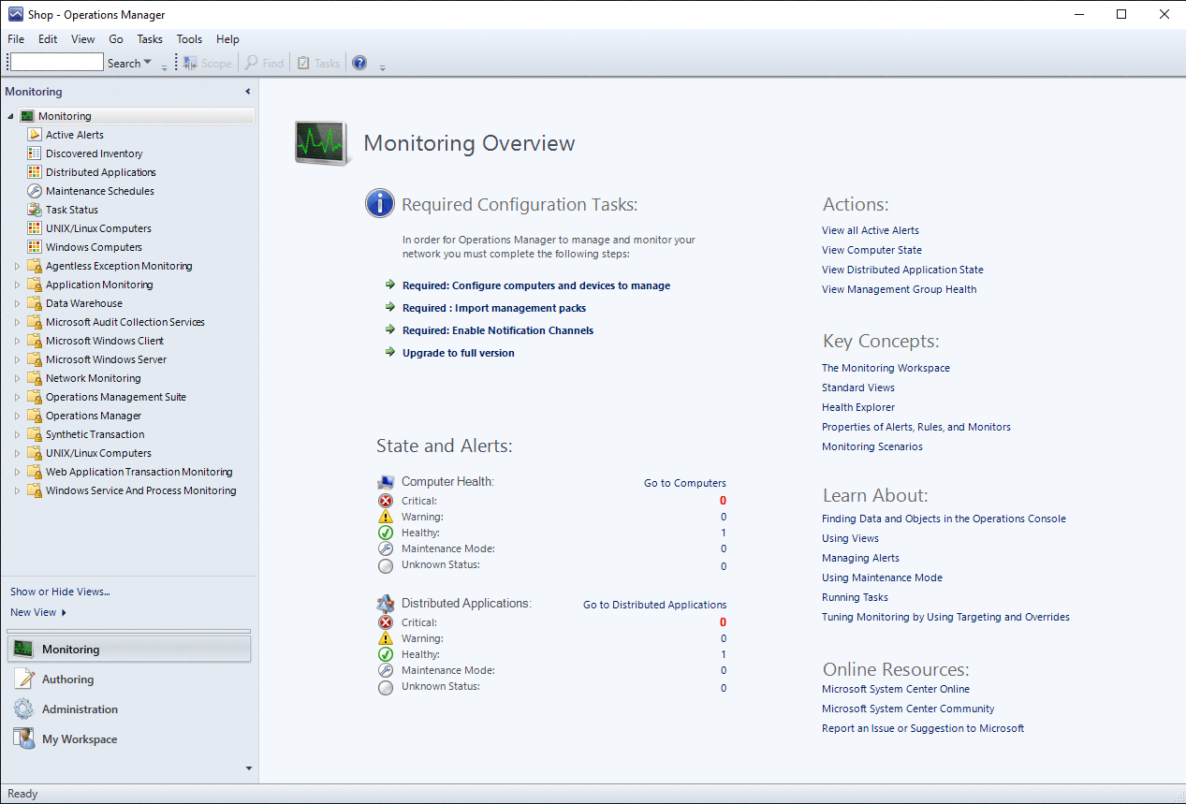This screenshot has height=804, width=1186.
Task: Select Data Warehouse folder icon
Action: (35, 303)
